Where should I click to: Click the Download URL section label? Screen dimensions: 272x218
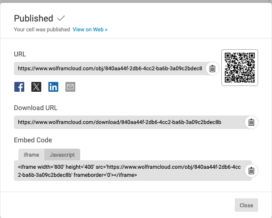tap(35, 108)
